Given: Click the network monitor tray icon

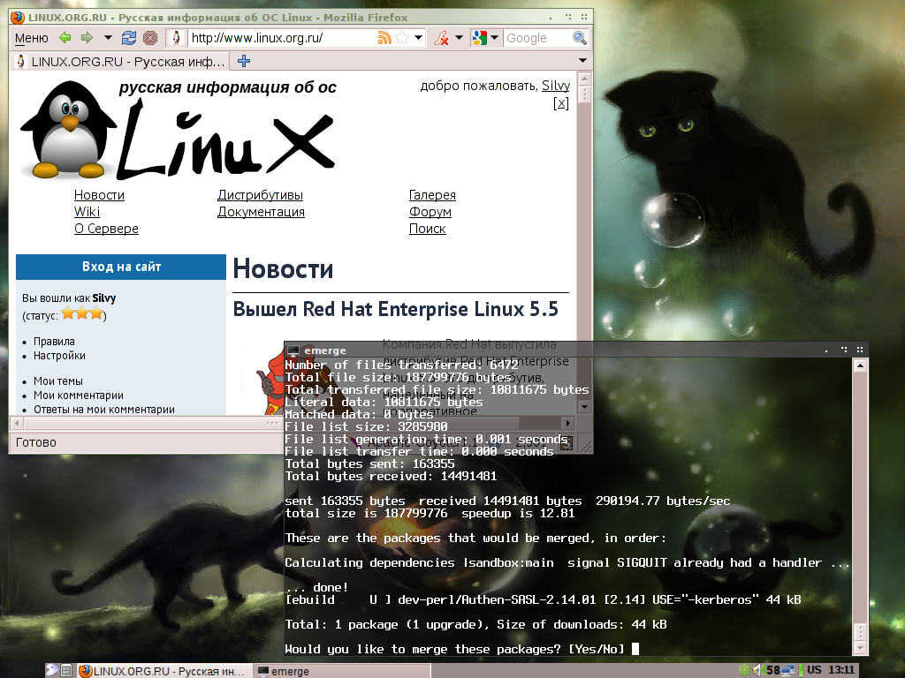Looking at the screenshot, I should (x=787, y=670).
